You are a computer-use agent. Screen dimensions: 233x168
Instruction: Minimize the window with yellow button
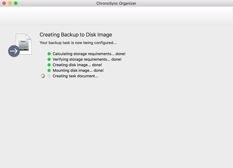10,3
